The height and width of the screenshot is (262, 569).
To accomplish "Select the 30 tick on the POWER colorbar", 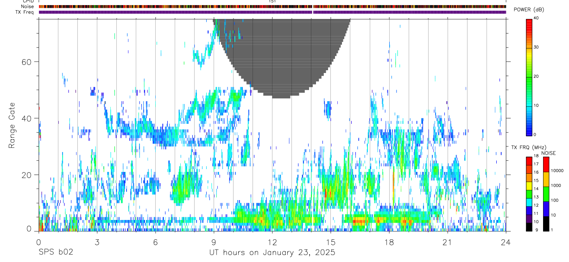I will 537,48.
